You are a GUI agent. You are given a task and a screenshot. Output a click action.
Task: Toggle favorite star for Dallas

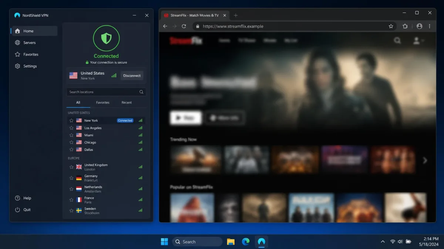(x=71, y=150)
